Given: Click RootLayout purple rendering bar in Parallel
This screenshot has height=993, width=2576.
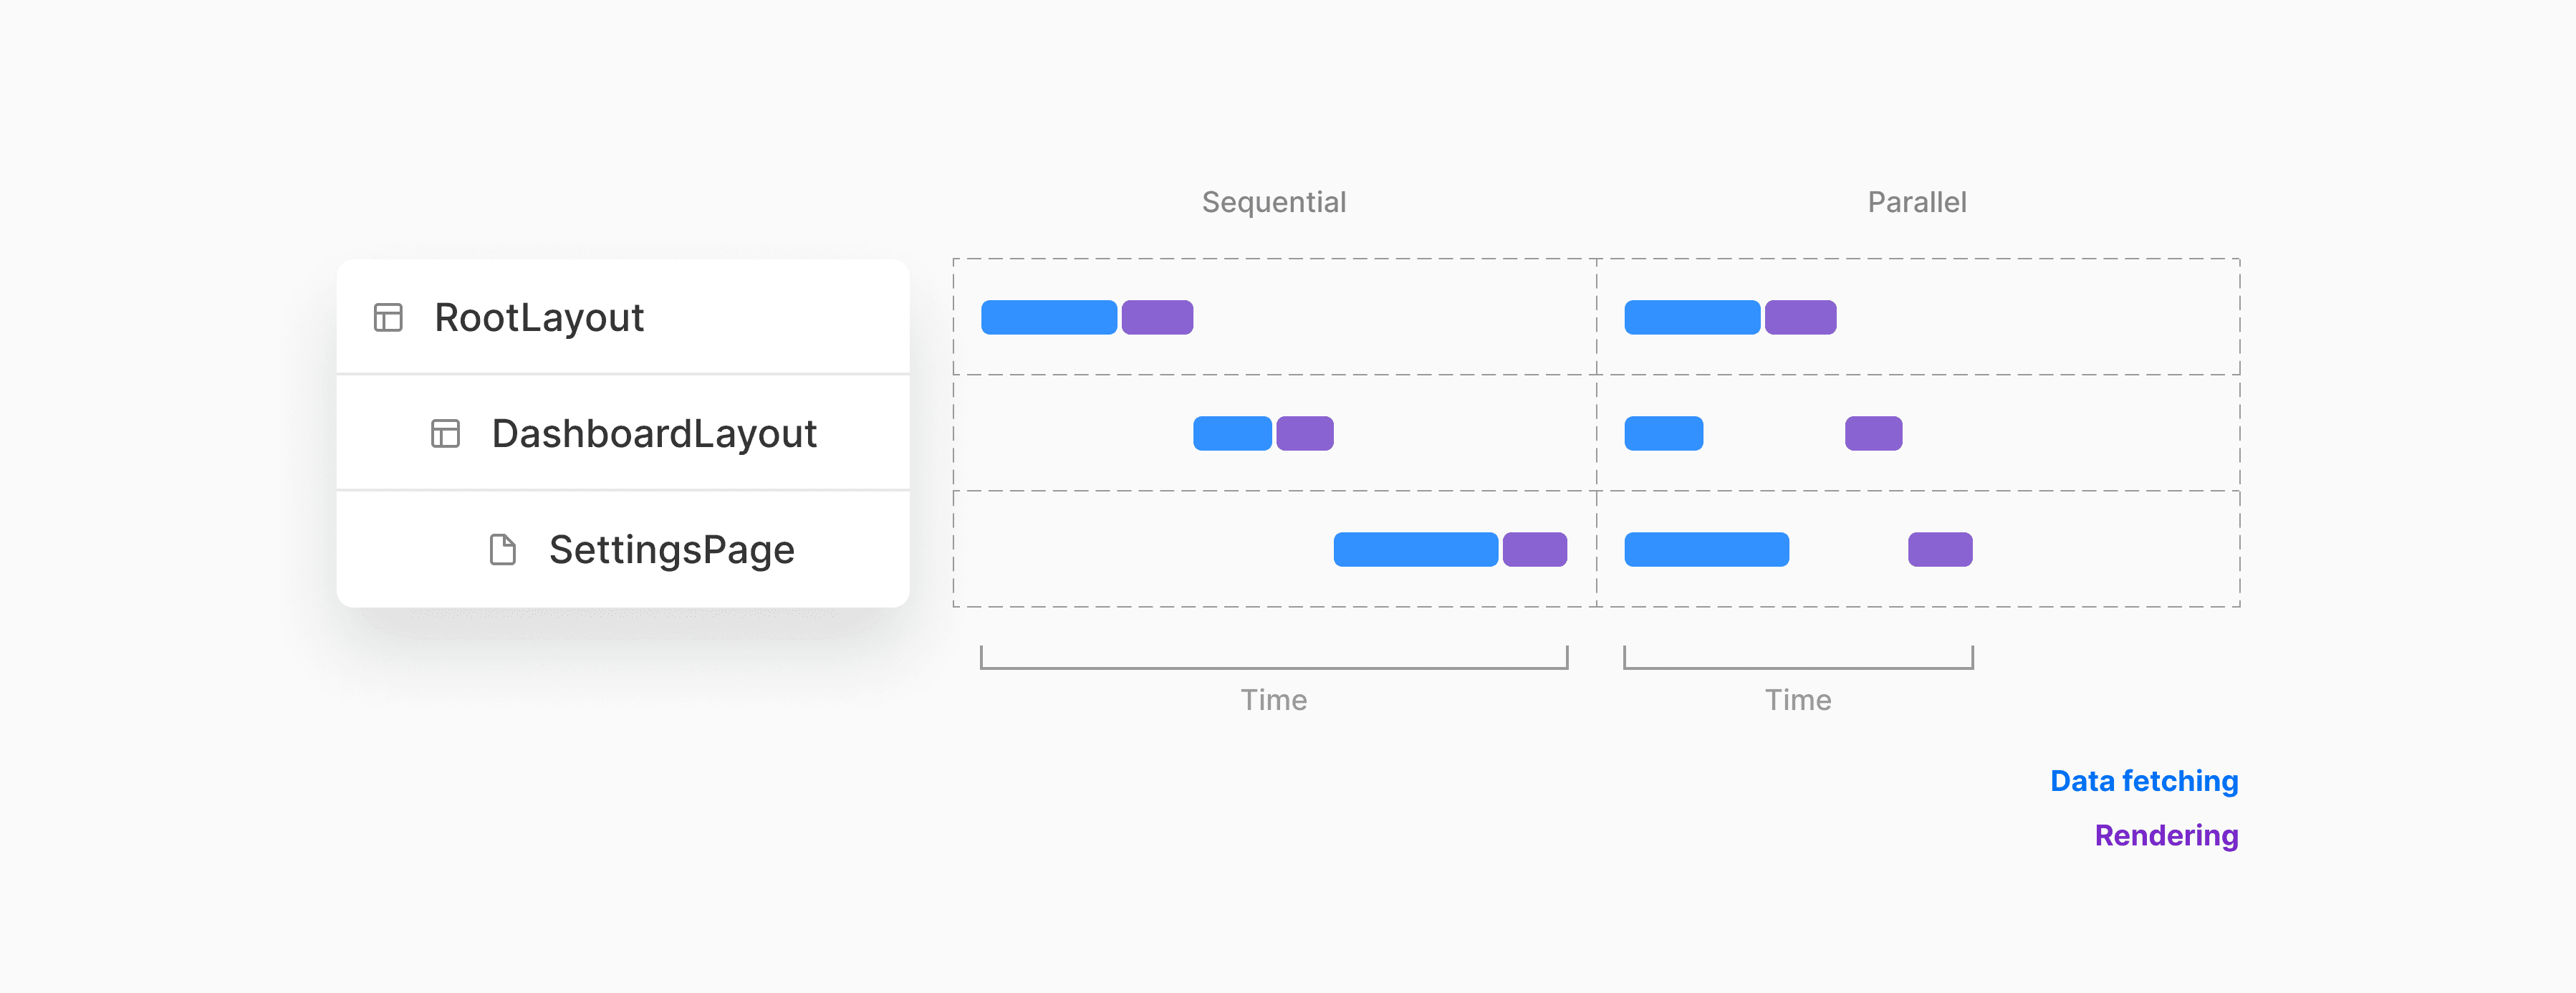Looking at the screenshot, I should point(1800,317).
